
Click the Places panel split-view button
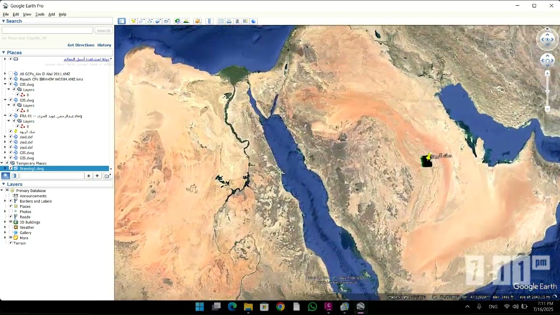[14, 176]
